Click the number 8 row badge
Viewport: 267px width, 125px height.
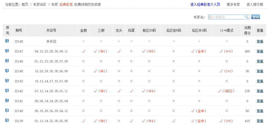[7, 111]
